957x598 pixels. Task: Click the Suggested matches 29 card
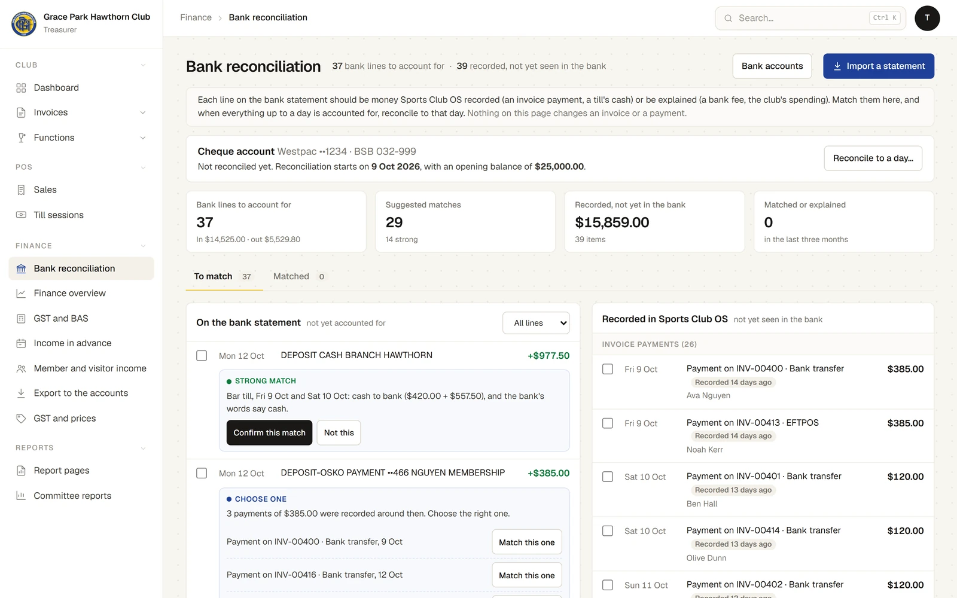pos(465,222)
